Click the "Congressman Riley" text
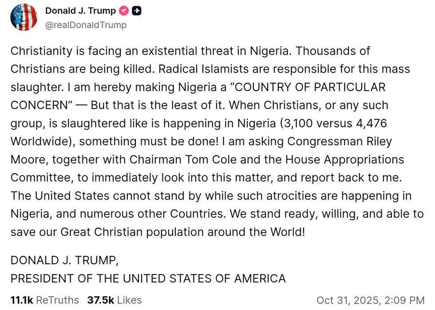The image size is (435, 310). click(x=340, y=141)
